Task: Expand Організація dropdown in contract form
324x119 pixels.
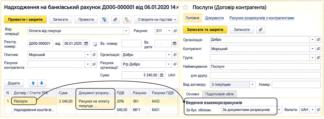Action: click(313, 39)
